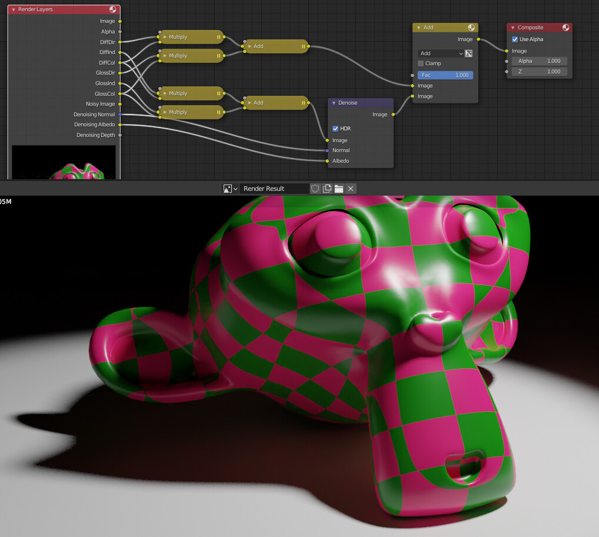Click the Fac slider in Add node
The width and height of the screenshot is (599, 537).
point(445,75)
